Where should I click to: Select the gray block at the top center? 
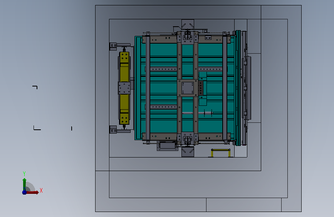point(188,24)
